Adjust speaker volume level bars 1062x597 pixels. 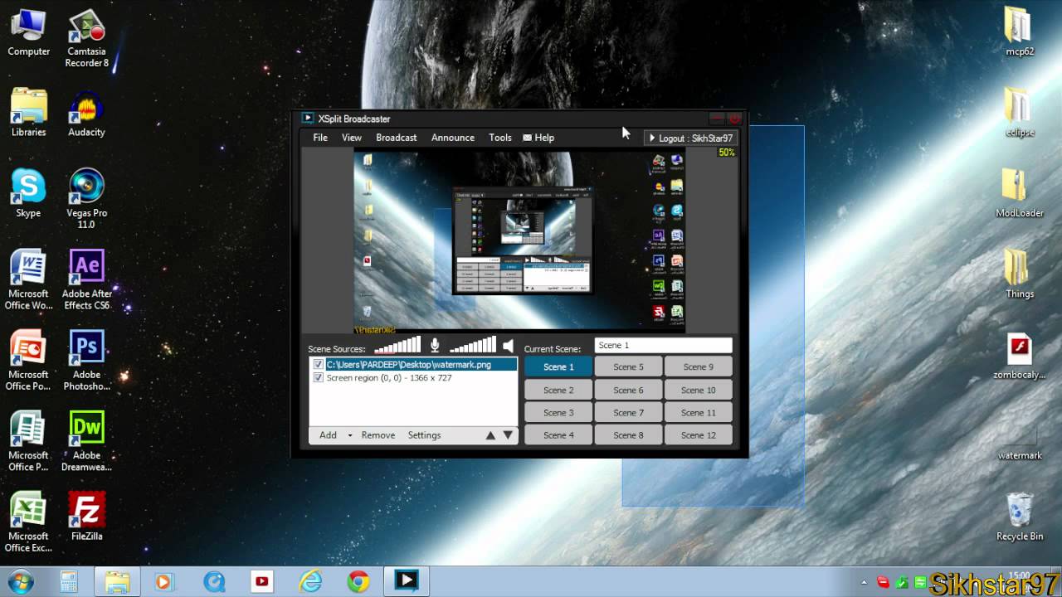coord(473,346)
